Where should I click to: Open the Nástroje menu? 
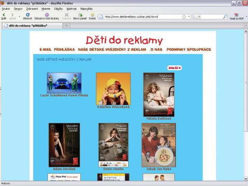point(72,9)
